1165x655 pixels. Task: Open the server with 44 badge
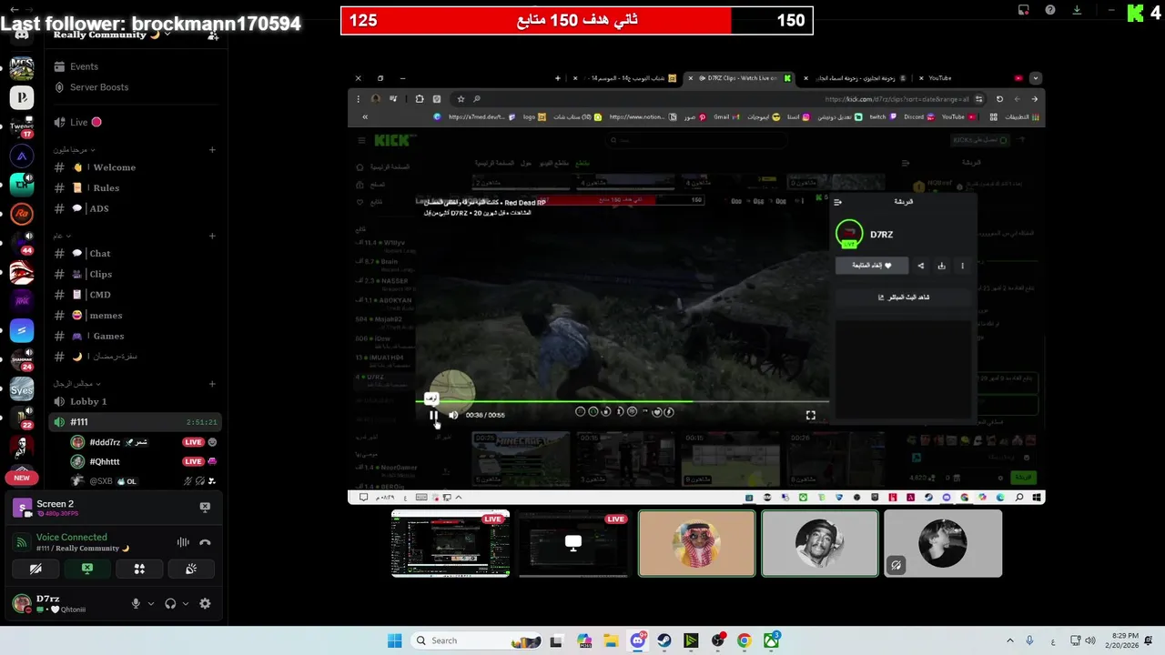pos(22,243)
